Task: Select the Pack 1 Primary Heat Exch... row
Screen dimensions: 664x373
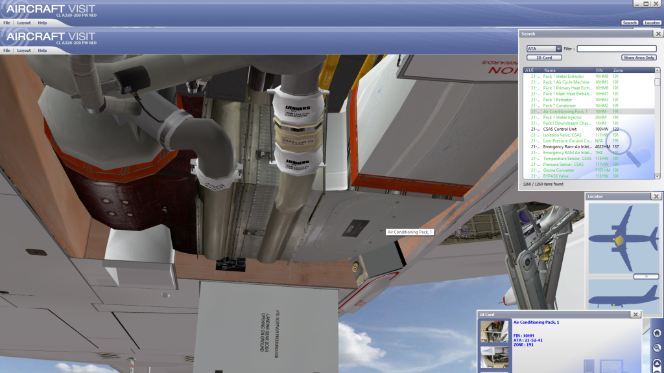Action: 589,88
